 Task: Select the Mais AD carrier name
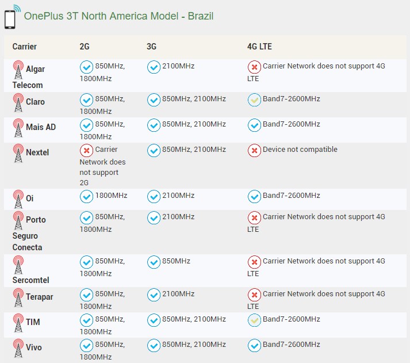[41, 127]
